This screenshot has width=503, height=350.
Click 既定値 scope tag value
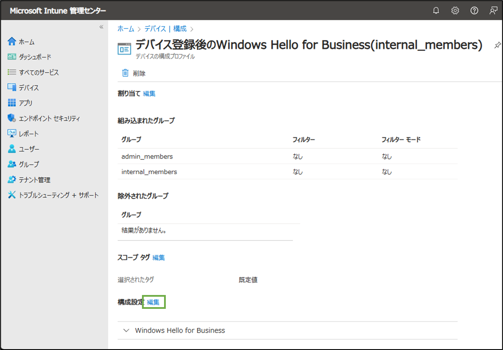pos(248,280)
